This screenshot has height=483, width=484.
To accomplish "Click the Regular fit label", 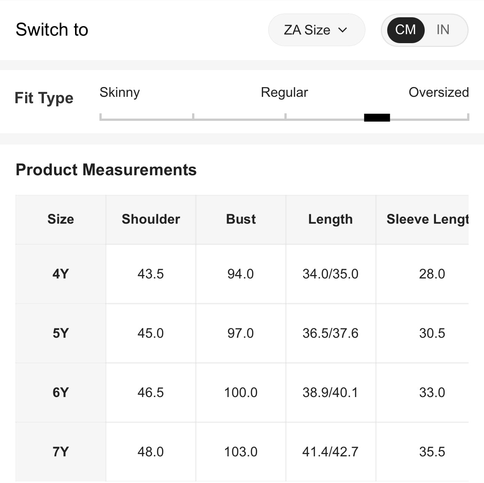I will pos(284,92).
